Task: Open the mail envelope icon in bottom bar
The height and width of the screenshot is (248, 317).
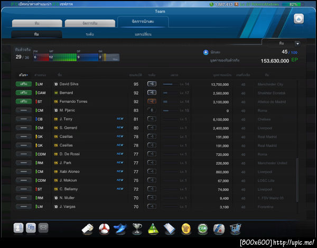Action: 43,228
